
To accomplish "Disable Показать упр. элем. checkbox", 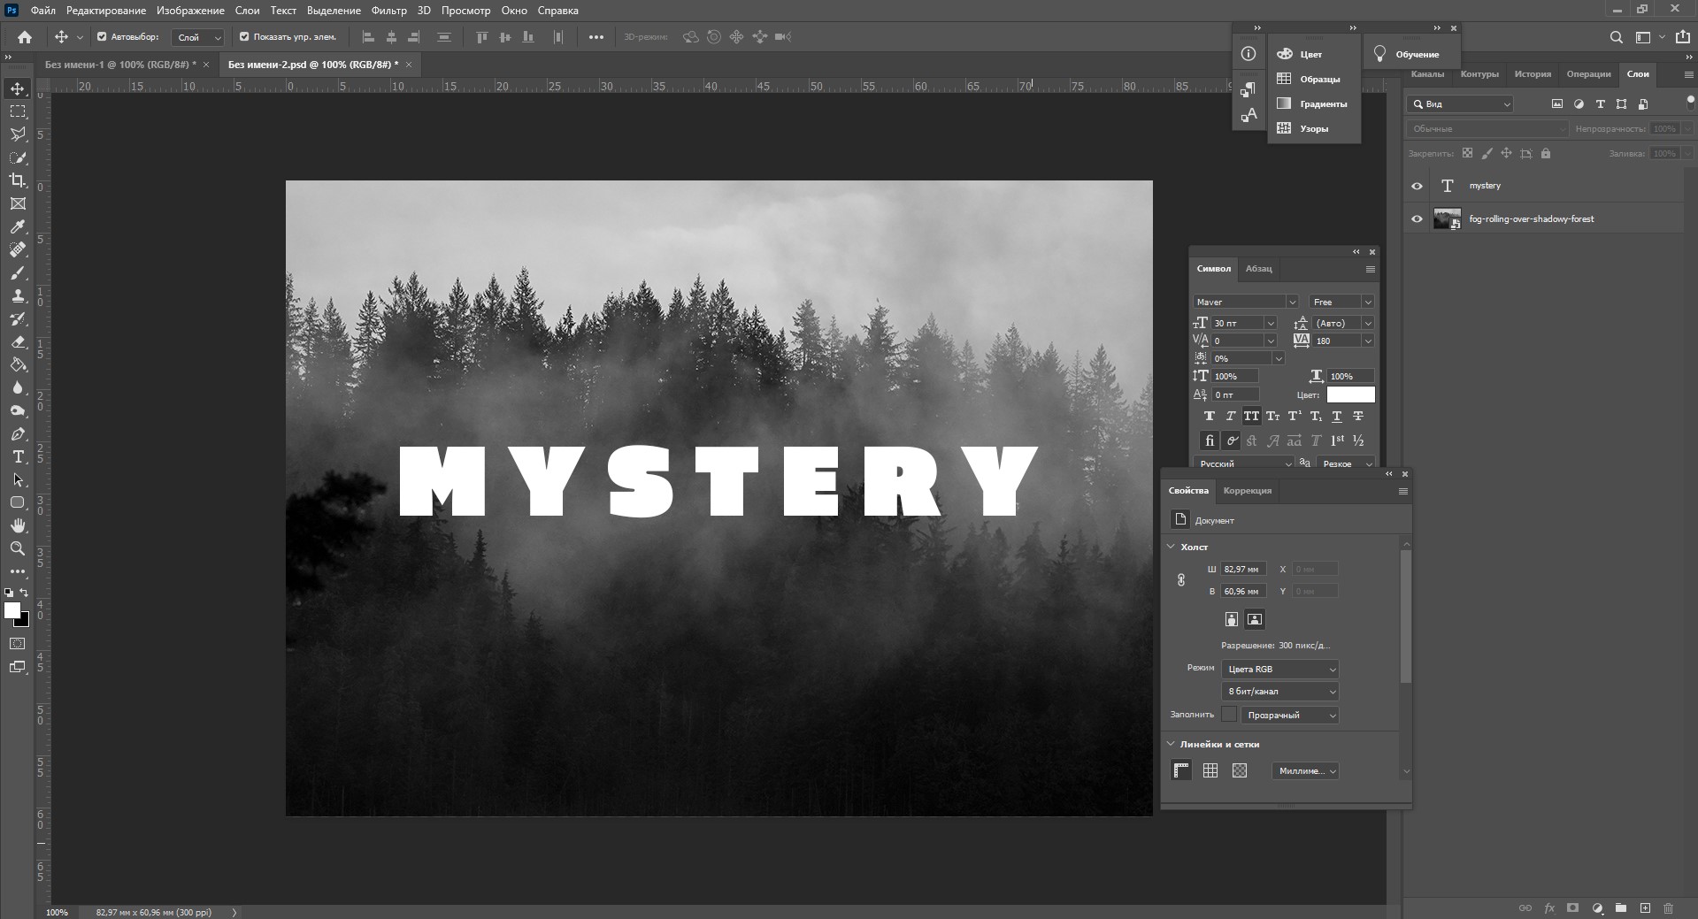I will [244, 37].
